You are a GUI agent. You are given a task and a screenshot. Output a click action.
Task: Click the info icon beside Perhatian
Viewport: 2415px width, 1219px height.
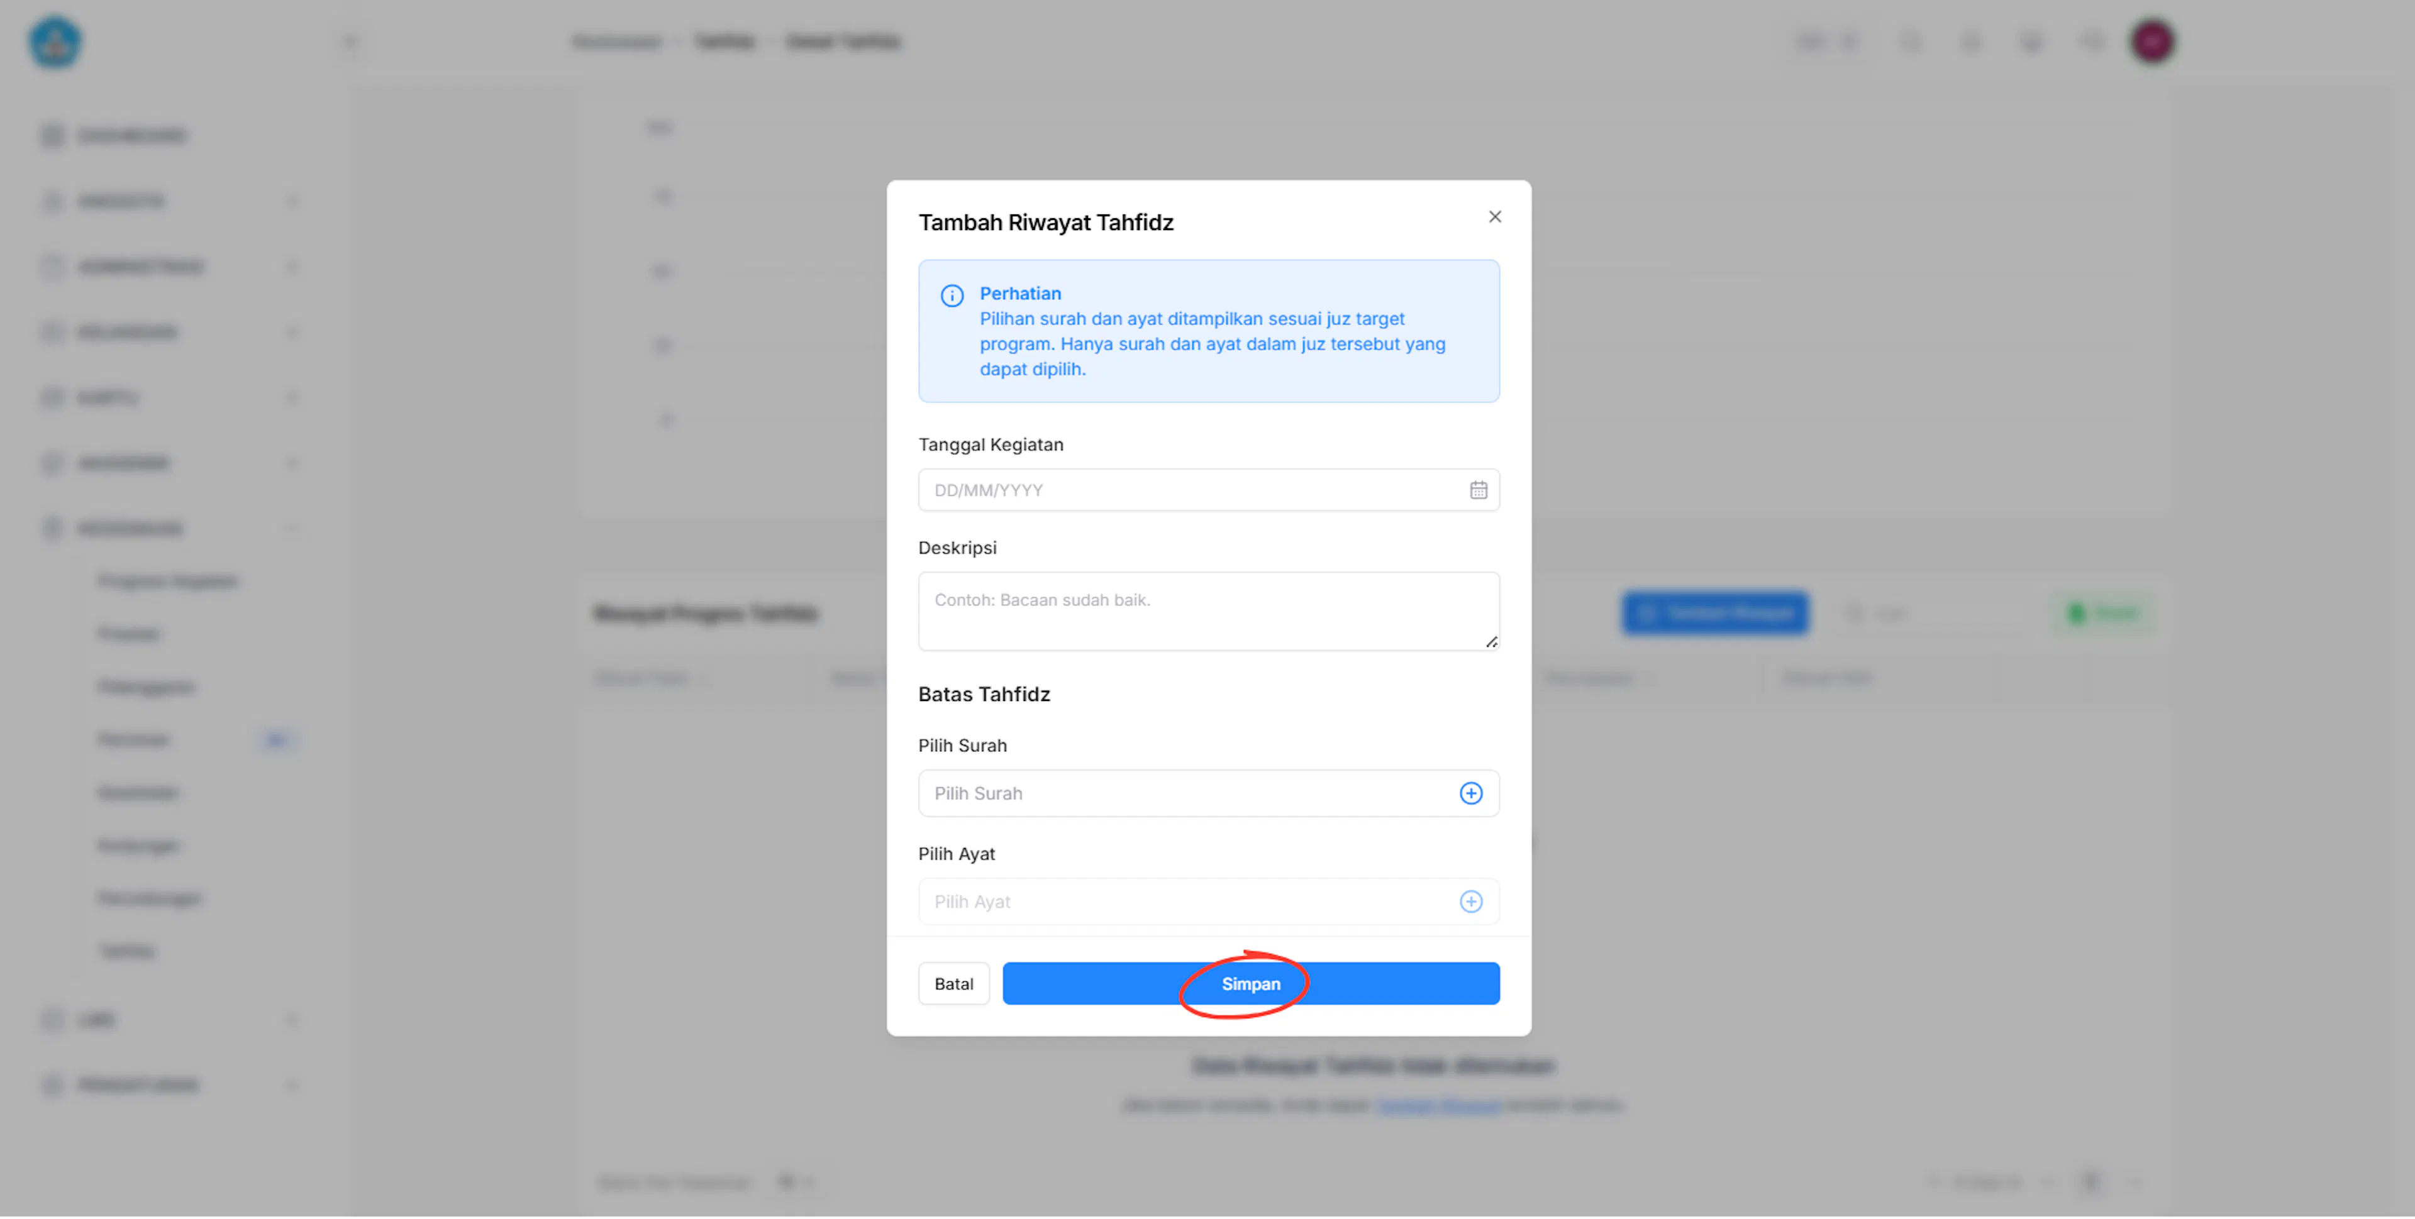point(952,296)
